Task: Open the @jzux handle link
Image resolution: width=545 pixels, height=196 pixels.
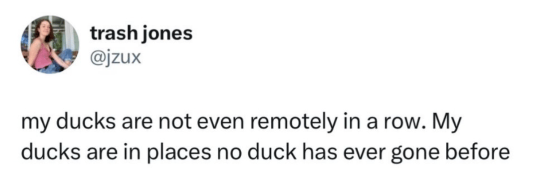Action: click(116, 58)
